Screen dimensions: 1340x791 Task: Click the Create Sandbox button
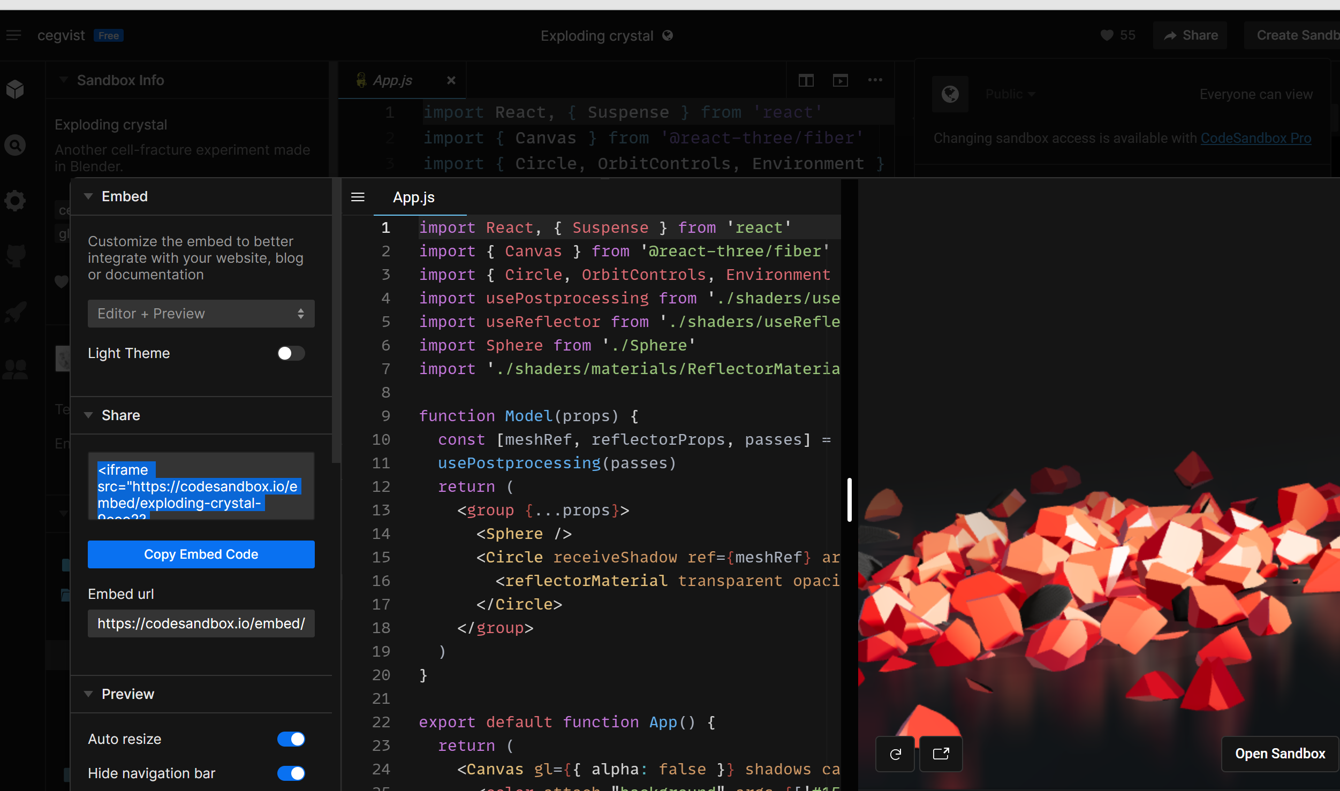click(1292, 35)
